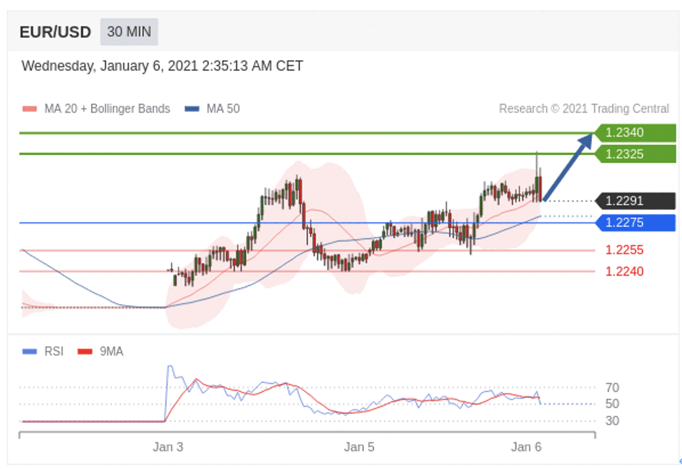Click the 1.2291 current price tag
This screenshot has height=470, width=682.
tap(635, 201)
